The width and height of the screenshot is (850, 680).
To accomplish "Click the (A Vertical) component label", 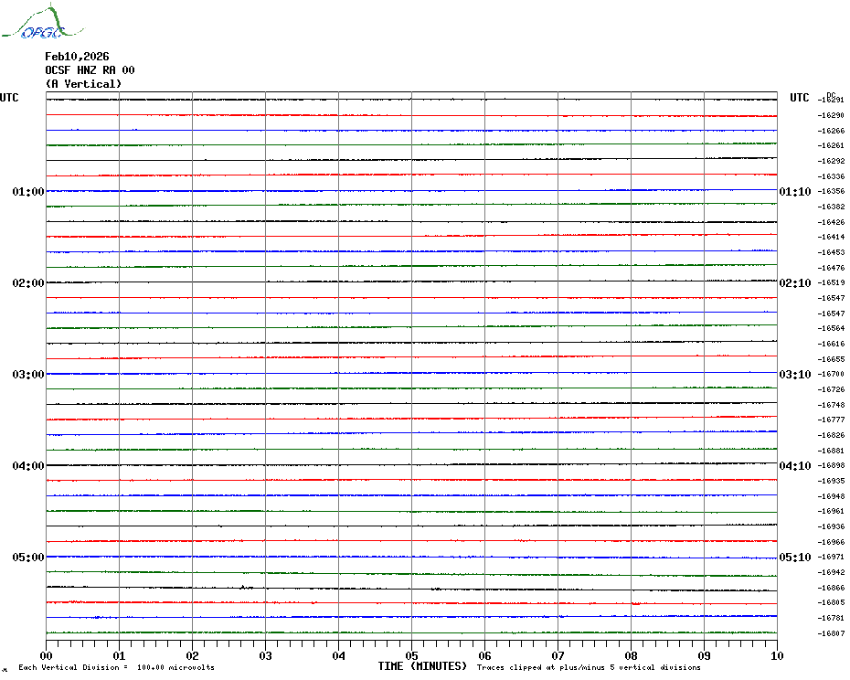I will point(83,84).
